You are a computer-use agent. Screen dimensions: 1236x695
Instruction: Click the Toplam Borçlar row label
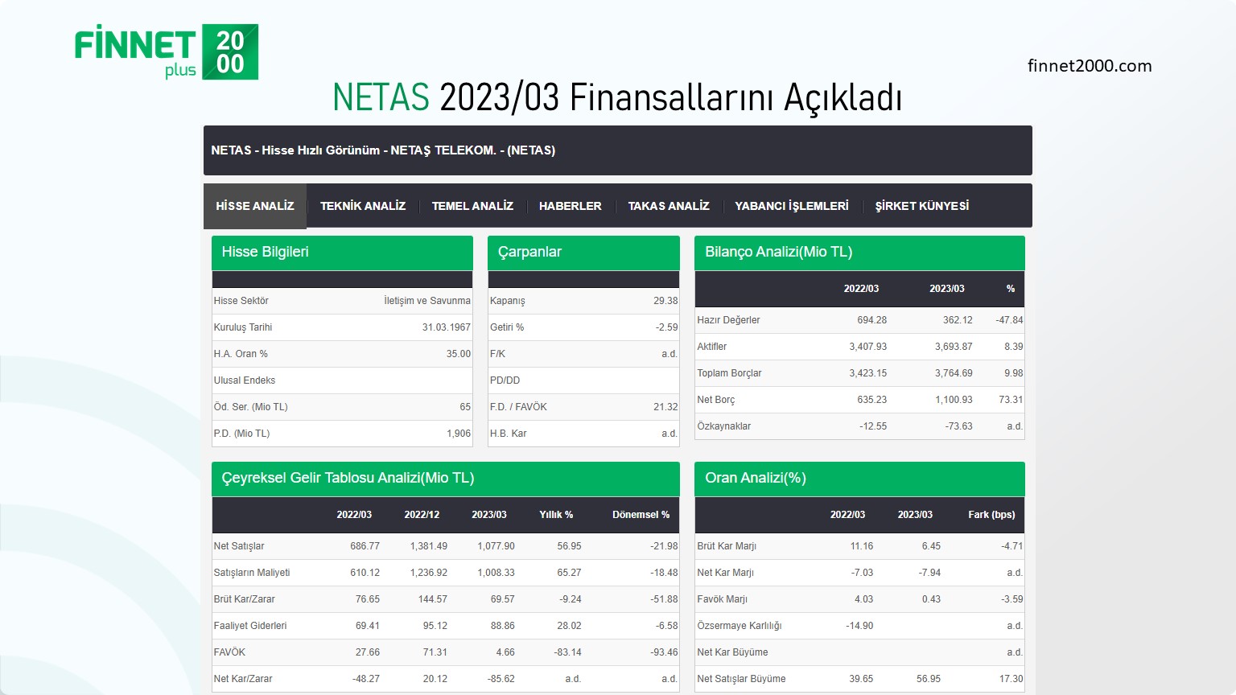pyautogui.click(x=729, y=373)
